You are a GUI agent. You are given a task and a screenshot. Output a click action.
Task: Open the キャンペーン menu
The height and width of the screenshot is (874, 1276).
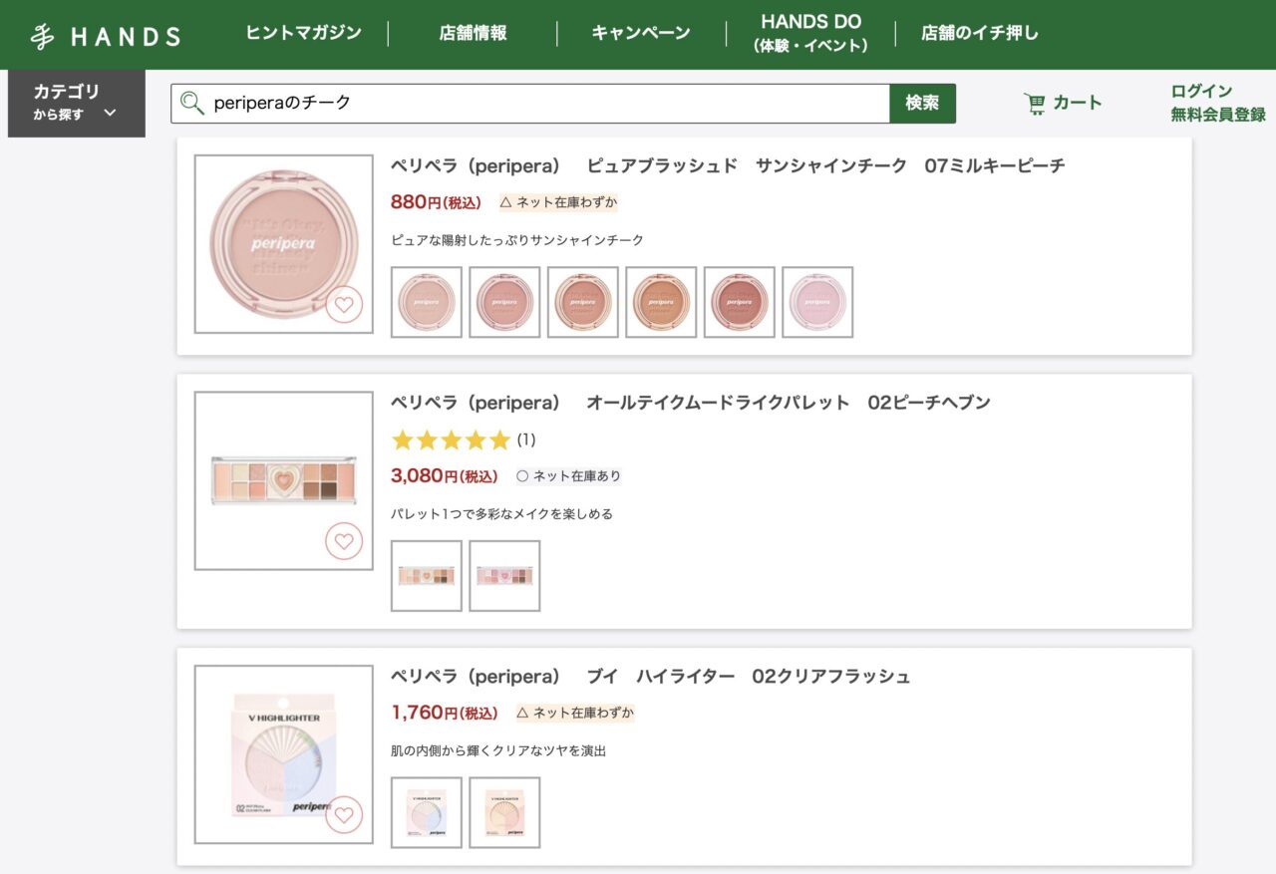tap(641, 33)
